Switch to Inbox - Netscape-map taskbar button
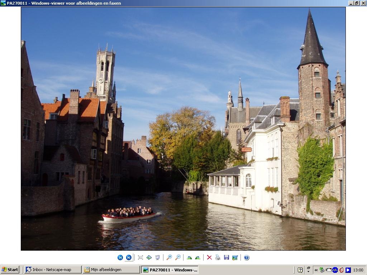The image size is (367, 275). 53,270
